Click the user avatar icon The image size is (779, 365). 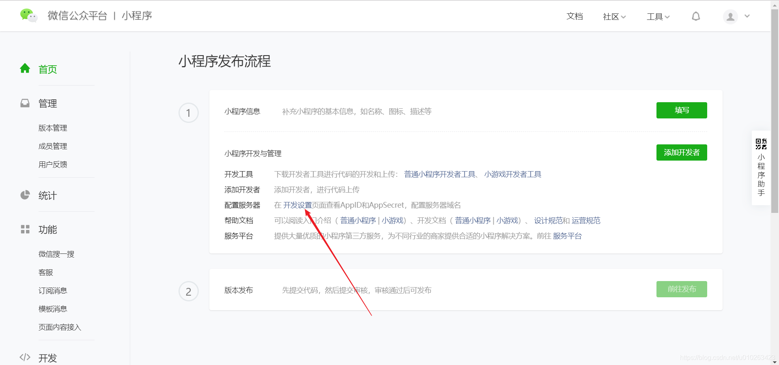tap(729, 17)
